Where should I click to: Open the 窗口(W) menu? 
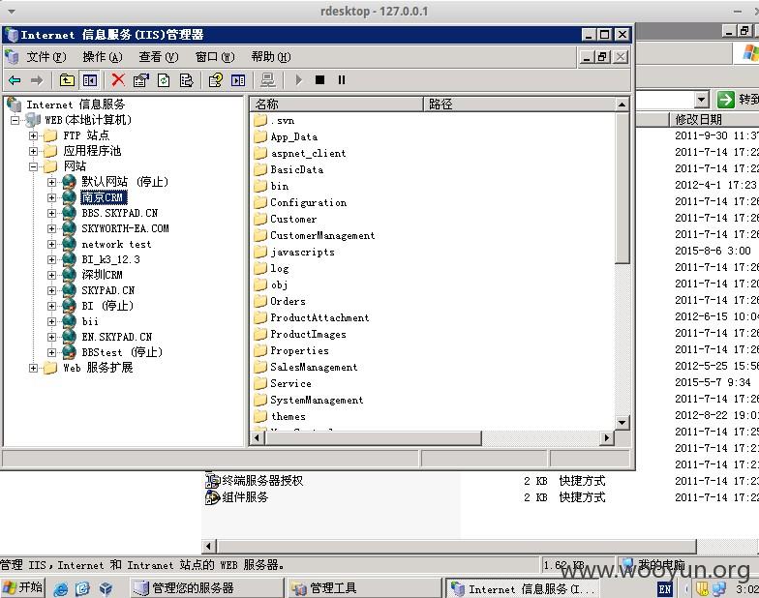[215, 57]
